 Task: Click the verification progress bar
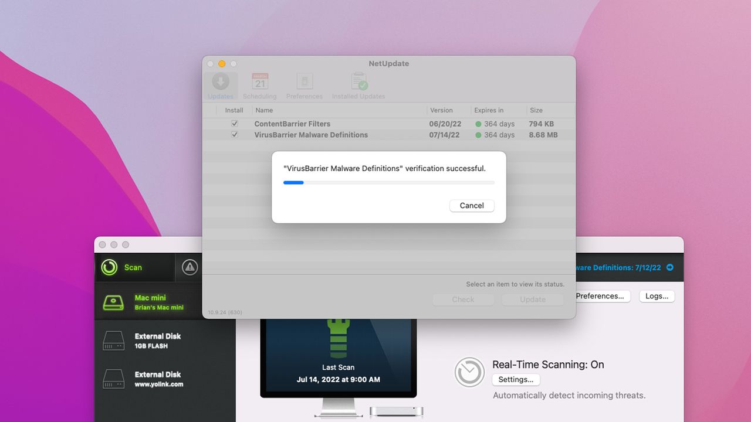click(389, 183)
